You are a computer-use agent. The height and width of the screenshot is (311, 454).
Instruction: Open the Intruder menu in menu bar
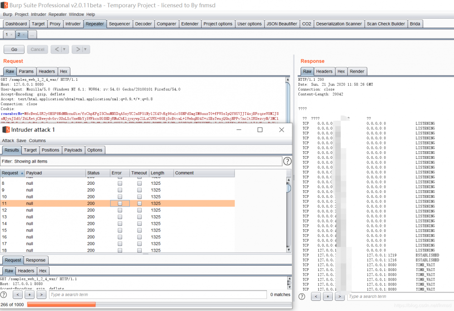[39, 14]
